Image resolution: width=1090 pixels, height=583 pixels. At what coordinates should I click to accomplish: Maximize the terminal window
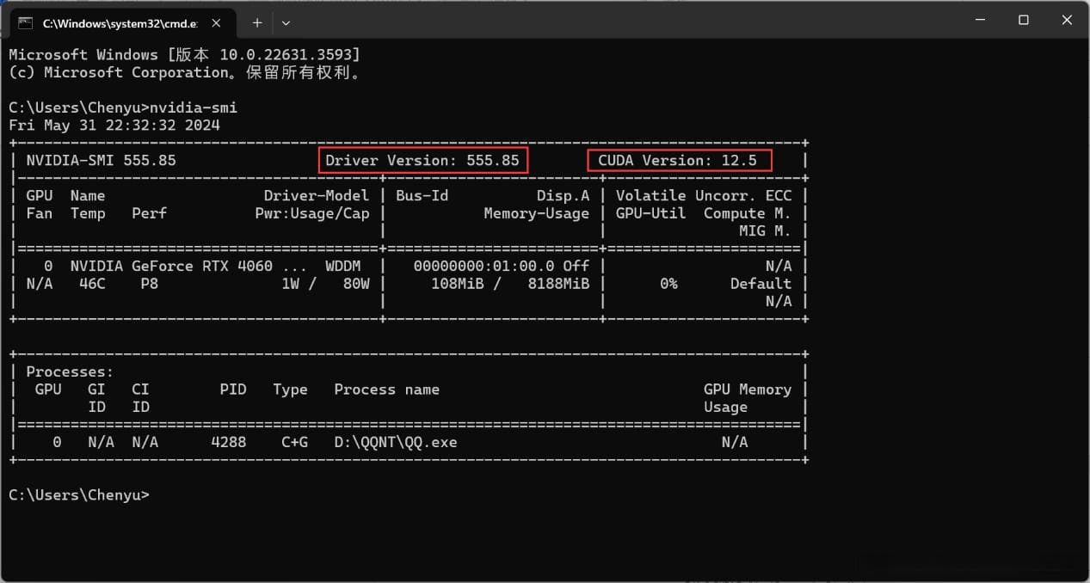pos(1023,20)
